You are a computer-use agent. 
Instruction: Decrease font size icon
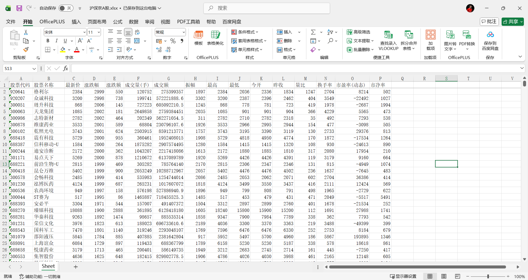[x=89, y=41]
